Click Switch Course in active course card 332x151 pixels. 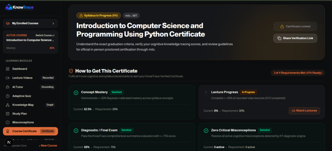point(45,35)
